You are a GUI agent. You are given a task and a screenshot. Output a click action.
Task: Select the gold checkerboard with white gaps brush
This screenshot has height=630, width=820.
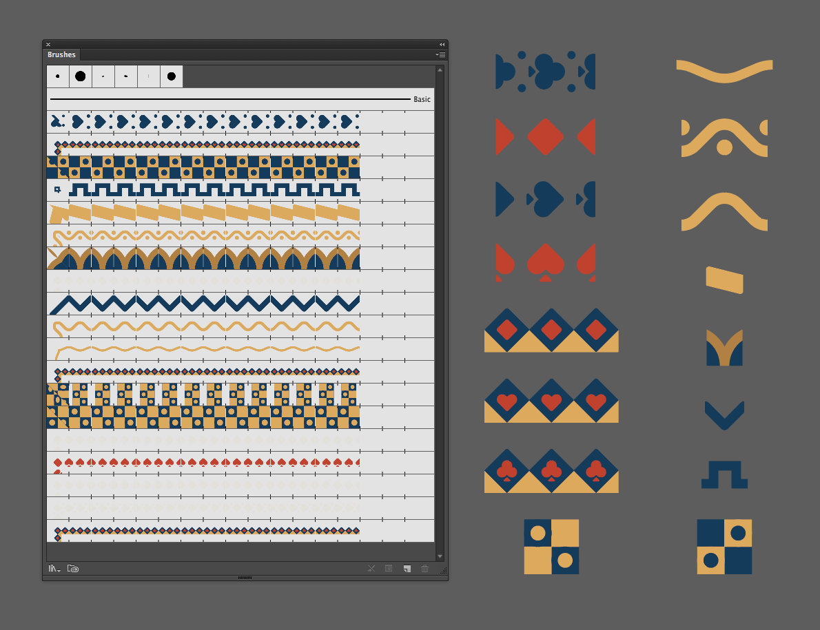click(240, 395)
